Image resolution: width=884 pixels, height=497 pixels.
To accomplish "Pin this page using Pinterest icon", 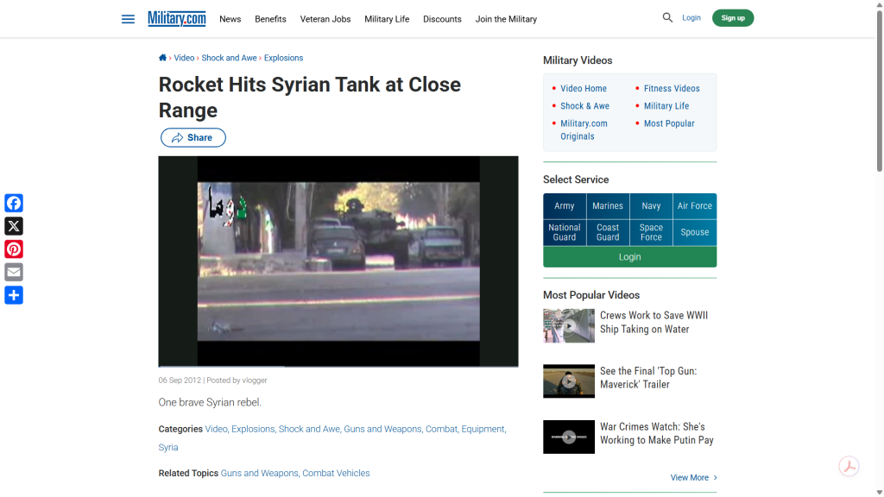I will click(x=14, y=249).
